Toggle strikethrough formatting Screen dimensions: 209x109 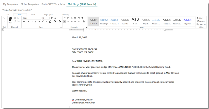point(39,21)
